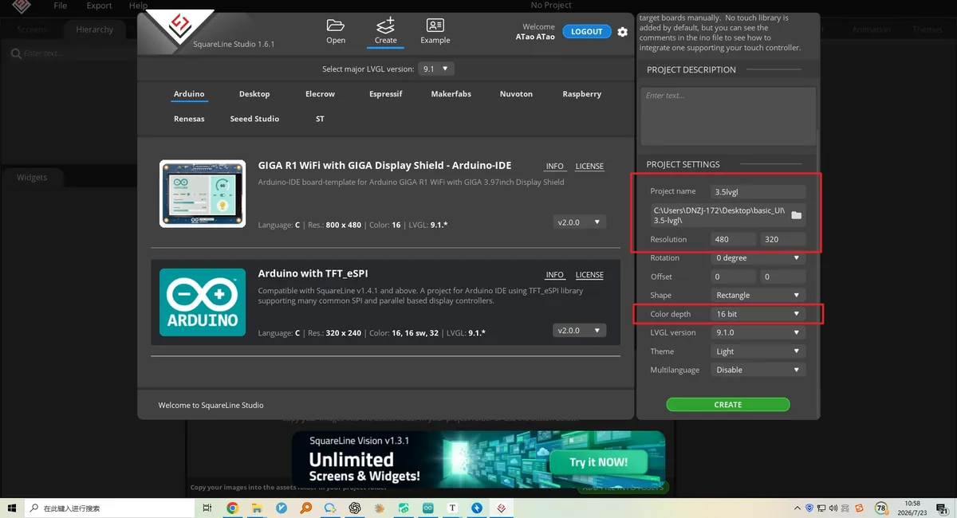The height and width of the screenshot is (518, 957).
Task: Select the Seeed Studio platform tab
Action: click(254, 119)
